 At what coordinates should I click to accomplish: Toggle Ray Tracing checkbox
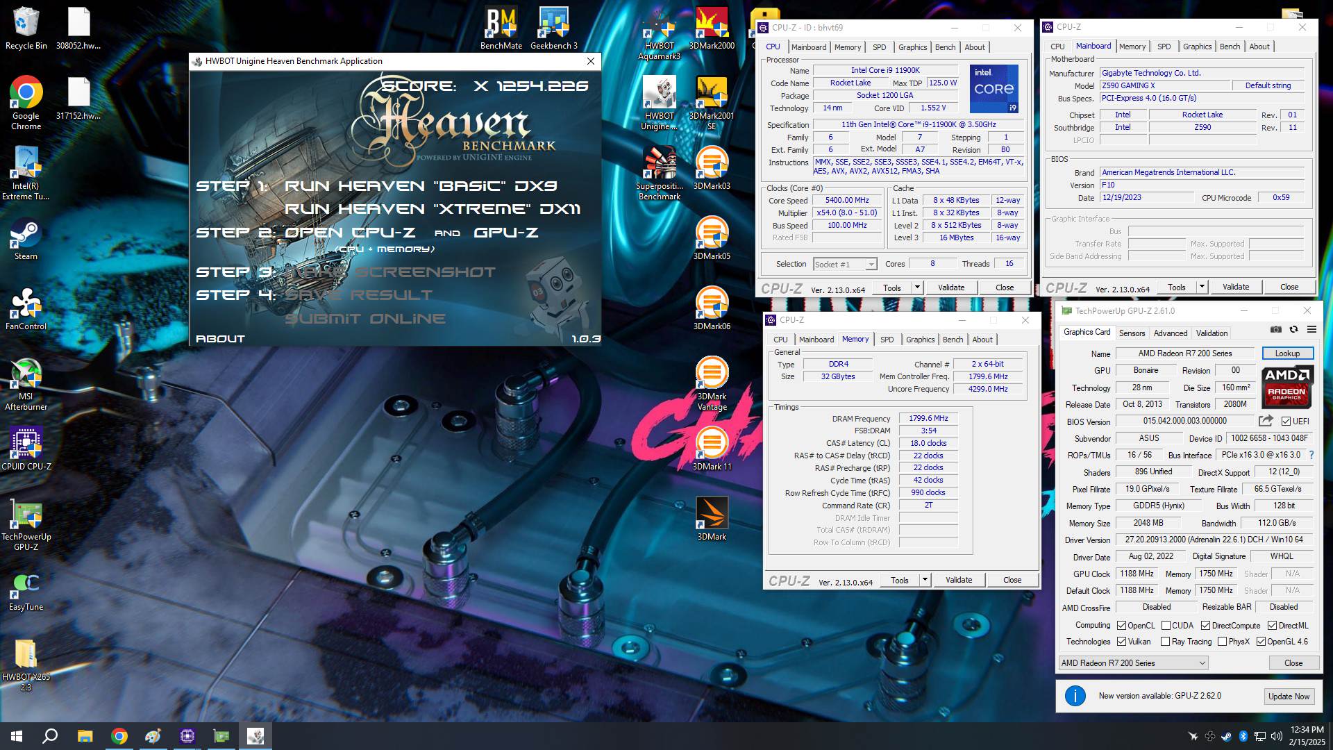pyautogui.click(x=1166, y=642)
